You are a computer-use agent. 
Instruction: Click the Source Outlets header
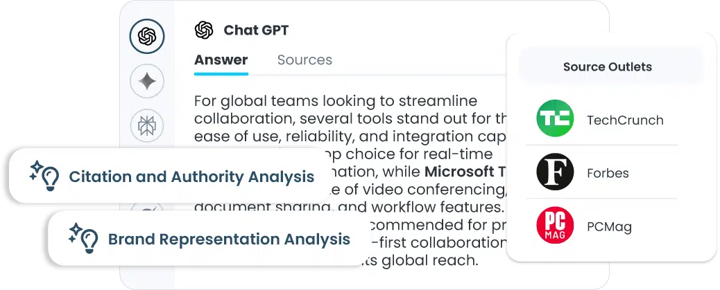607,67
